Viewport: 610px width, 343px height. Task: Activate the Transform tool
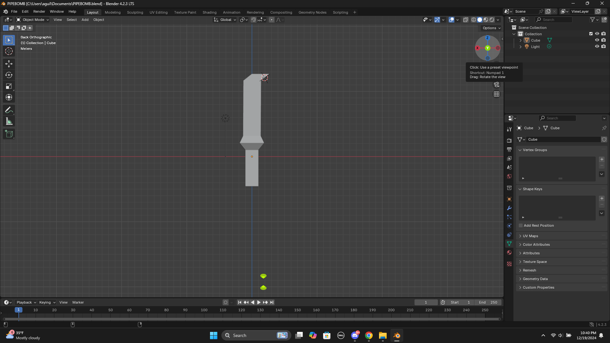9,97
